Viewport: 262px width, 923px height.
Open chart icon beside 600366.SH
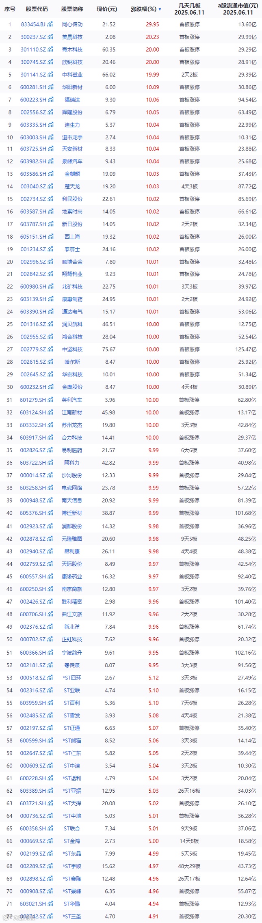click(50, 653)
